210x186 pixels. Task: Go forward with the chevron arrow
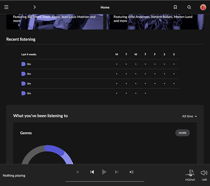click(x=35, y=7)
